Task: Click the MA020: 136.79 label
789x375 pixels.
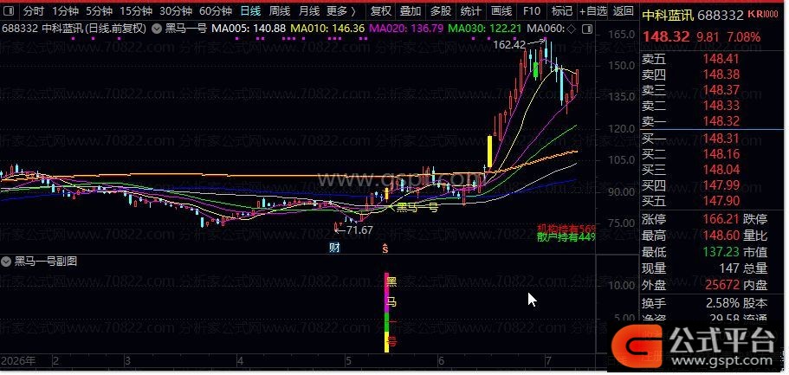Action: pyautogui.click(x=406, y=29)
